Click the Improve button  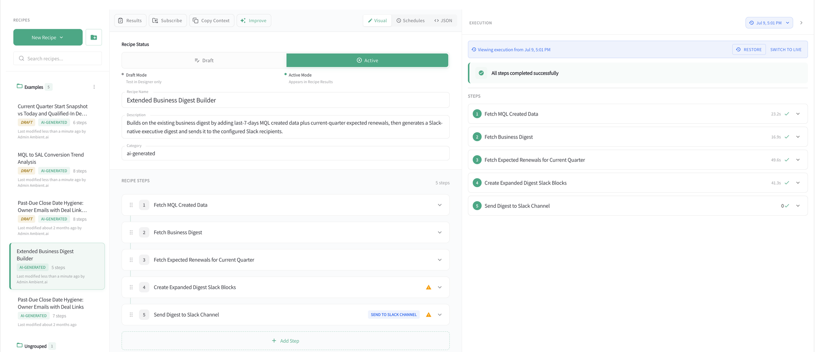pyautogui.click(x=254, y=20)
